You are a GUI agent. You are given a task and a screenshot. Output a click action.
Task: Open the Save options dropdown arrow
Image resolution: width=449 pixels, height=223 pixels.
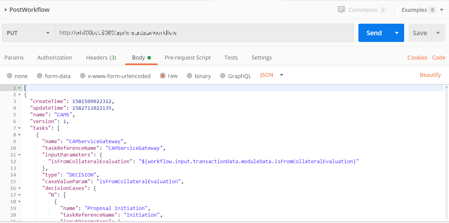tap(438, 33)
